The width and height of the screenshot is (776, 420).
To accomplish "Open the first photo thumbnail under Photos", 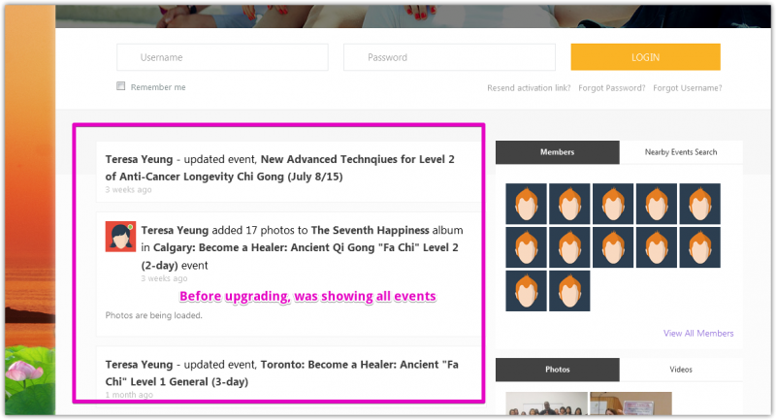I will [546, 404].
